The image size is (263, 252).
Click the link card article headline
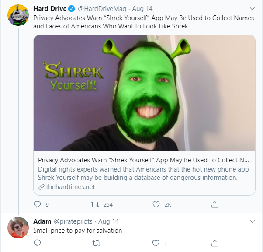144,160
